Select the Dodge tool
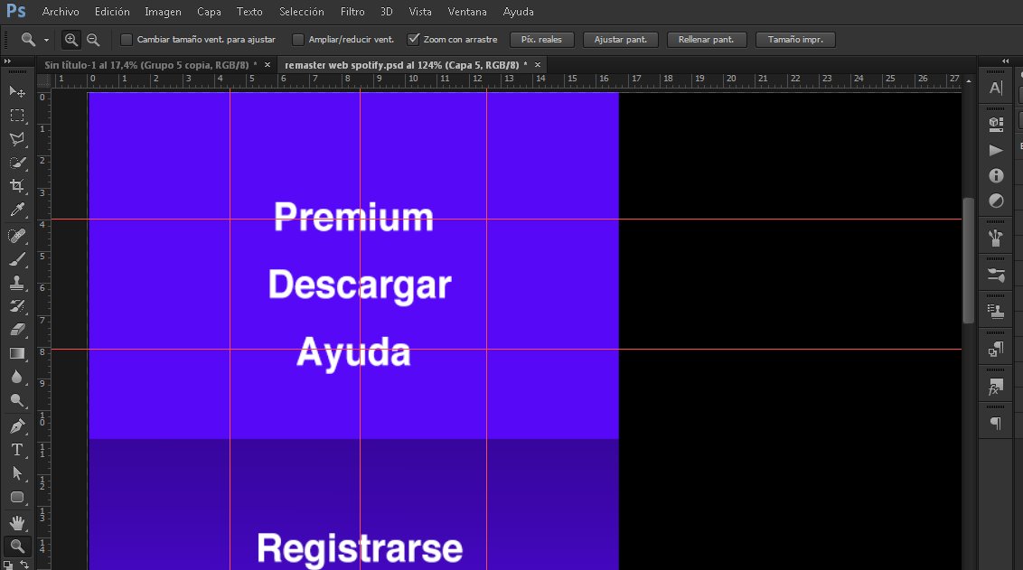The width and height of the screenshot is (1023, 570). pyautogui.click(x=17, y=400)
